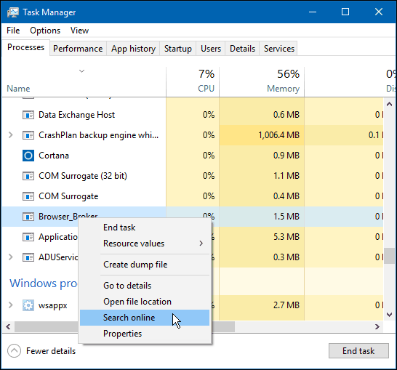
Task: Open the Options menu
Action: pos(45,31)
